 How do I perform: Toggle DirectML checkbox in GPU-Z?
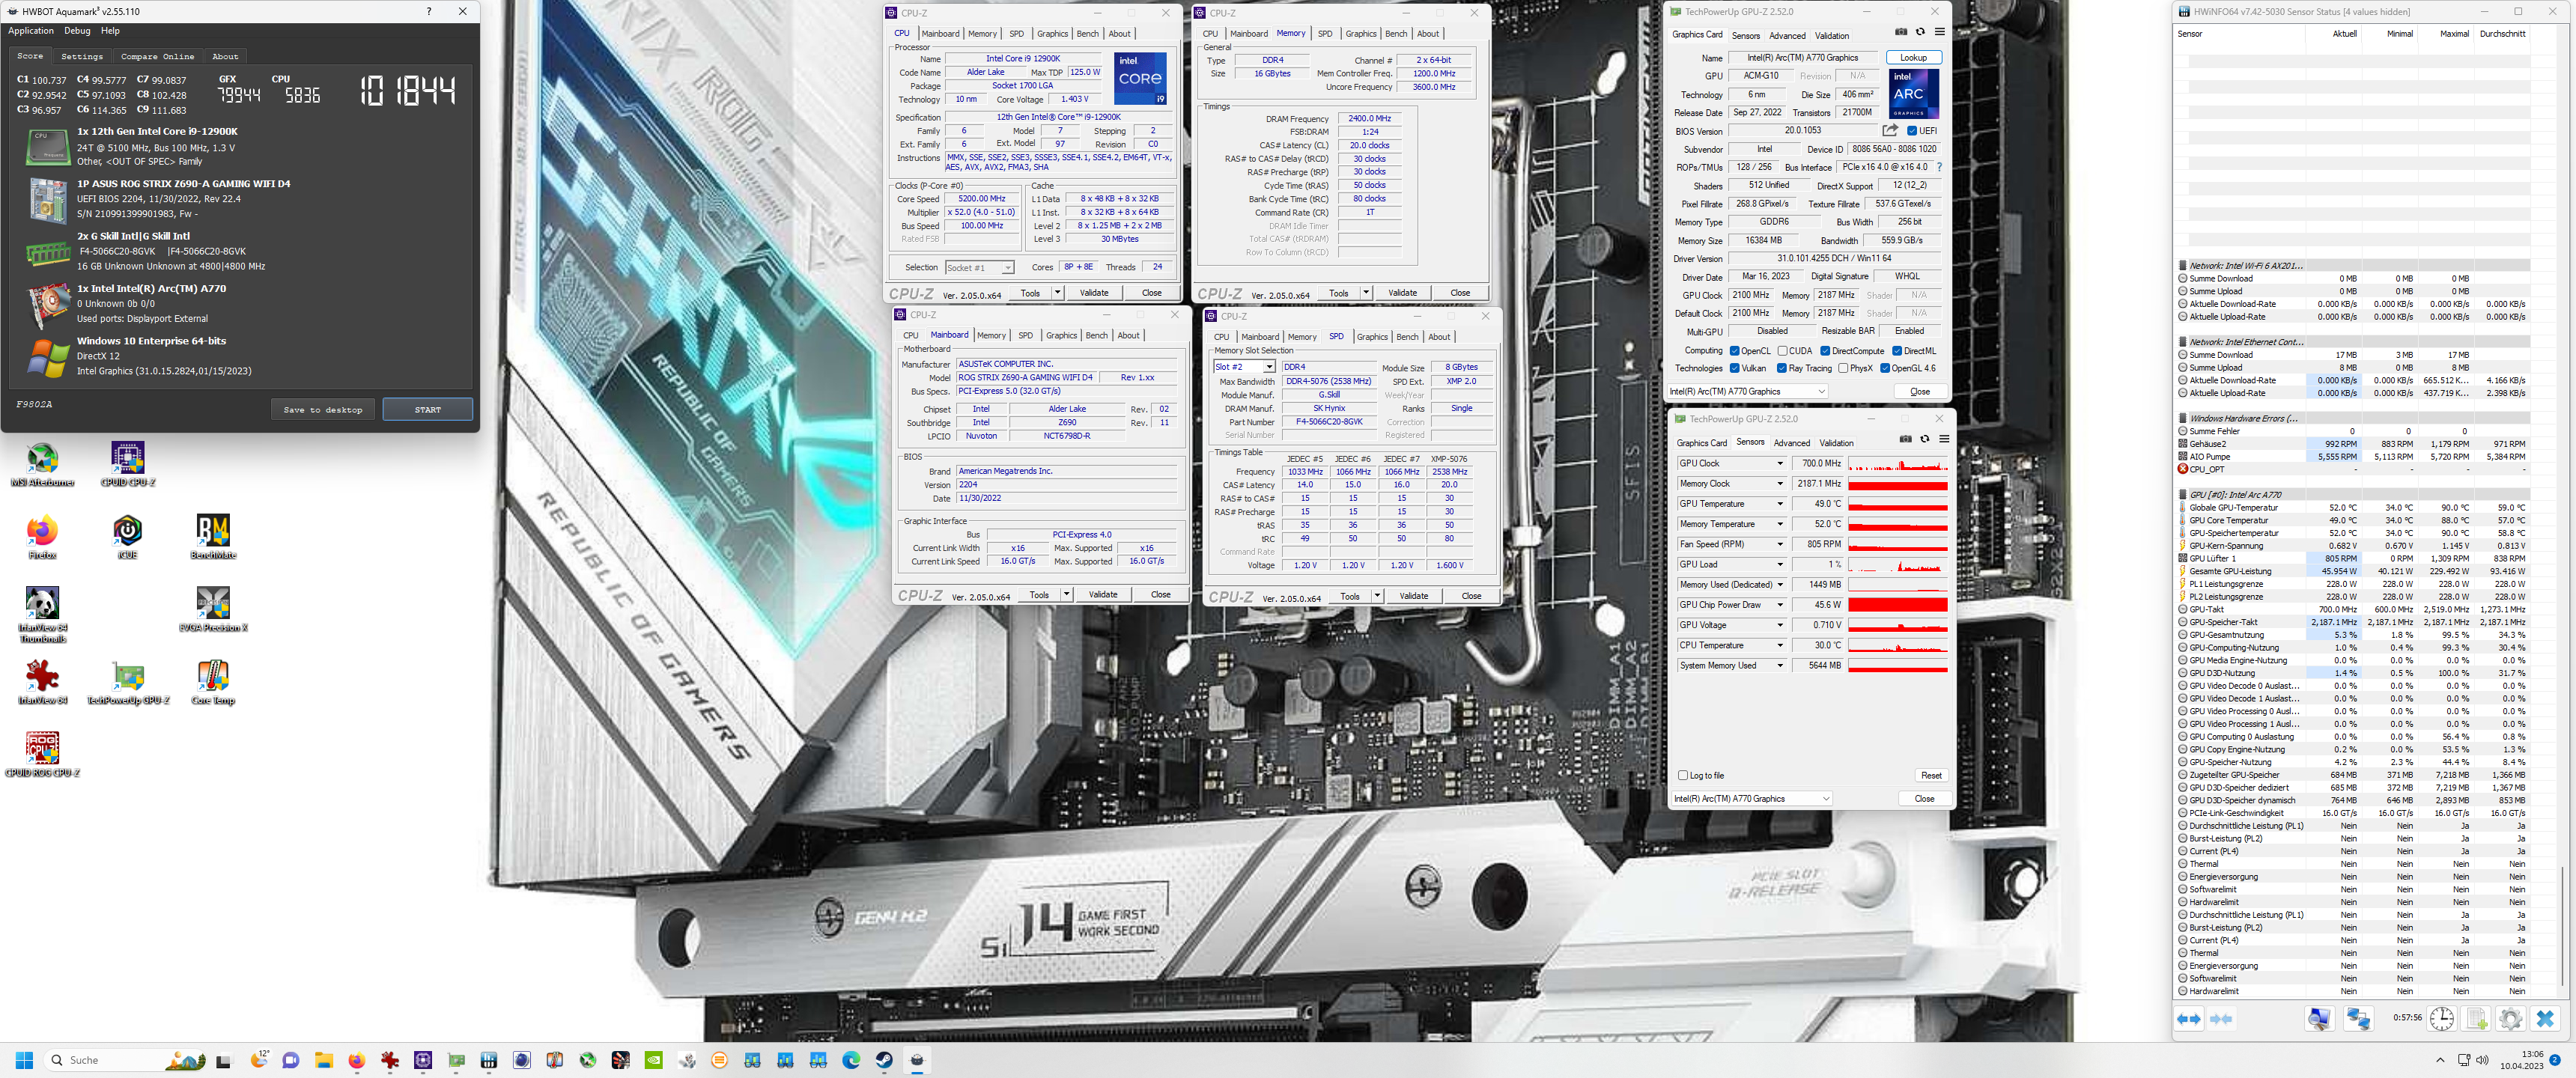[x=1897, y=351]
